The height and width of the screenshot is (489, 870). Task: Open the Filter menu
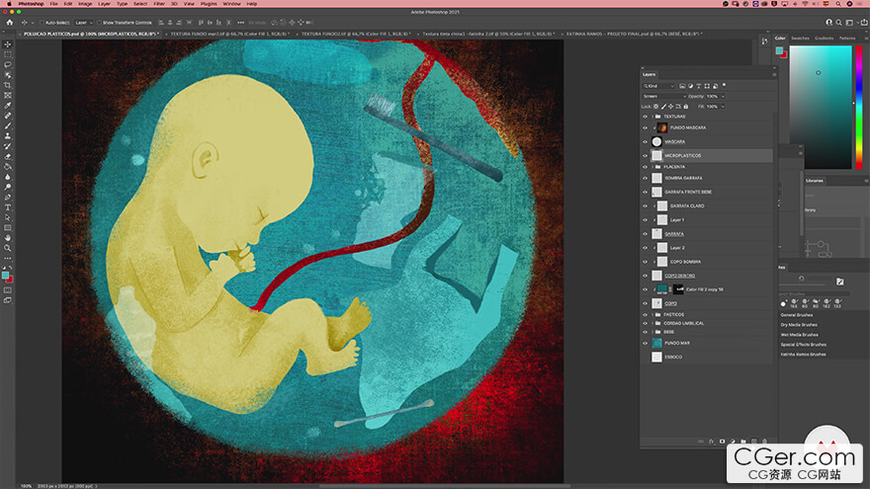click(x=159, y=4)
